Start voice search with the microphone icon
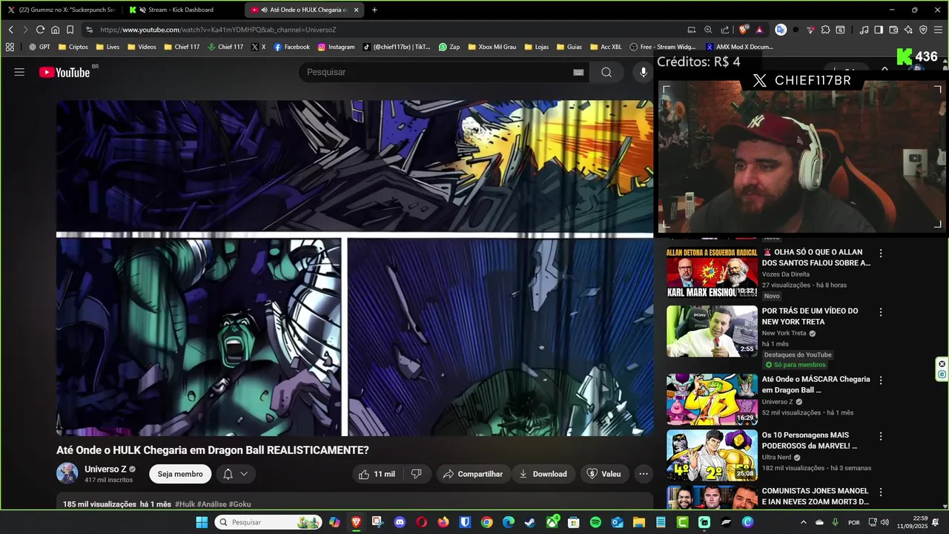Viewport: 949px width, 534px height. pos(644,72)
